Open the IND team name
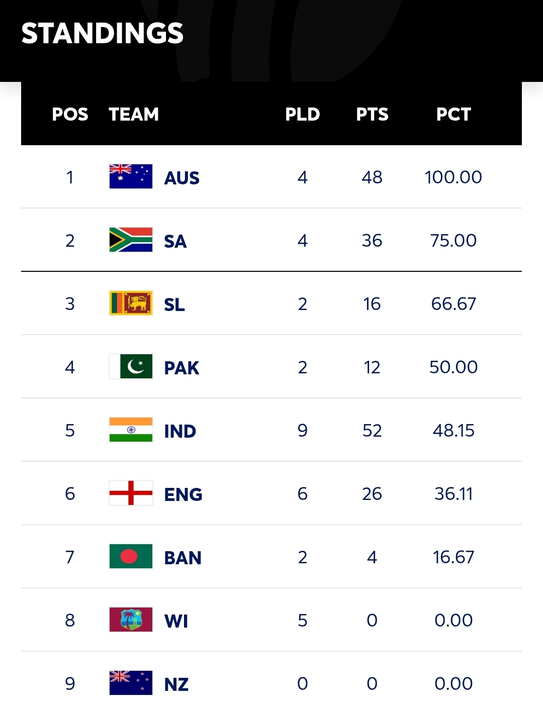 coord(180,431)
